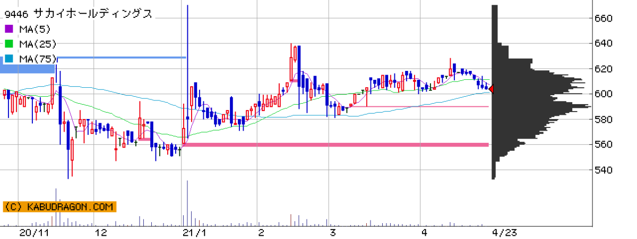Click the purple MA(5) legend swatch
The image size is (637, 239).
pos(9,30)
